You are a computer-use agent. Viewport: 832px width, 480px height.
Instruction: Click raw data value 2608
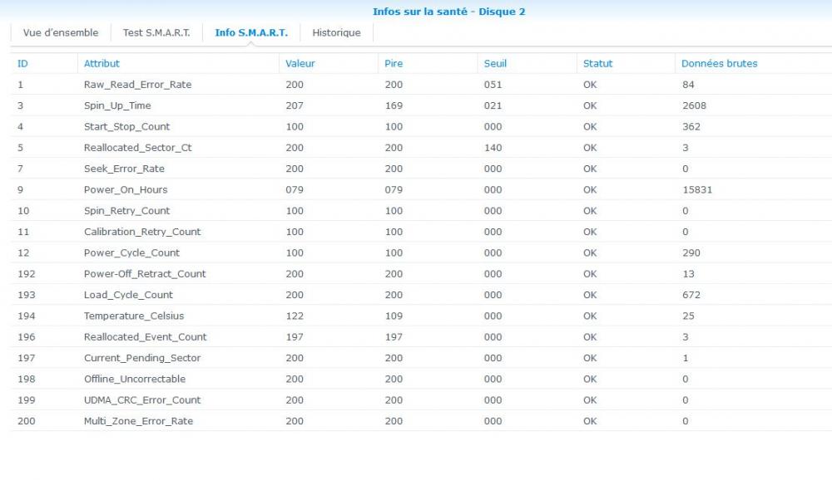694,105
